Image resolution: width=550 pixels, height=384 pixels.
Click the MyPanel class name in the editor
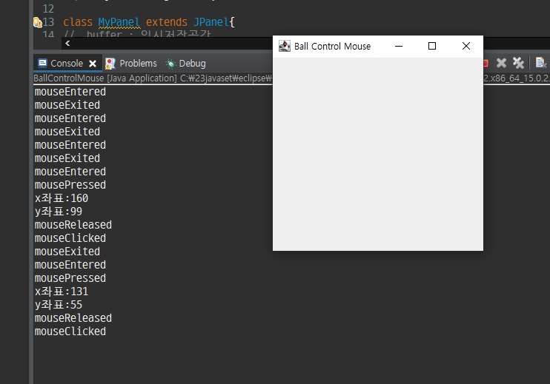(x=119, y=22)
